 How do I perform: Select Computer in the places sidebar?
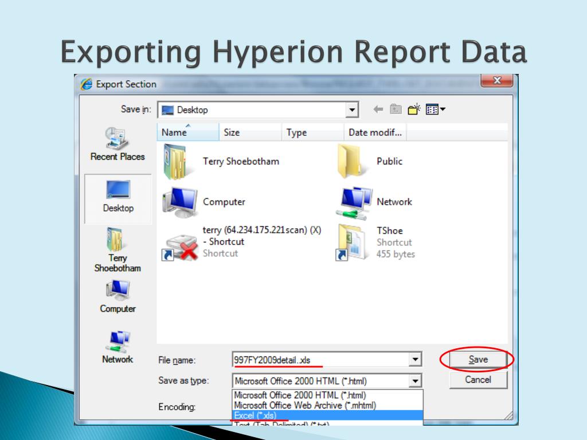click(118, 297)
